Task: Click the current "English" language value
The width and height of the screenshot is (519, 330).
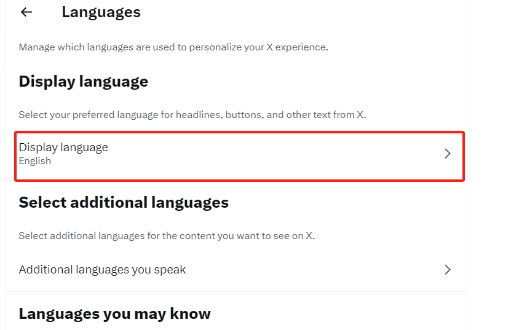Action: coord(35,161)
